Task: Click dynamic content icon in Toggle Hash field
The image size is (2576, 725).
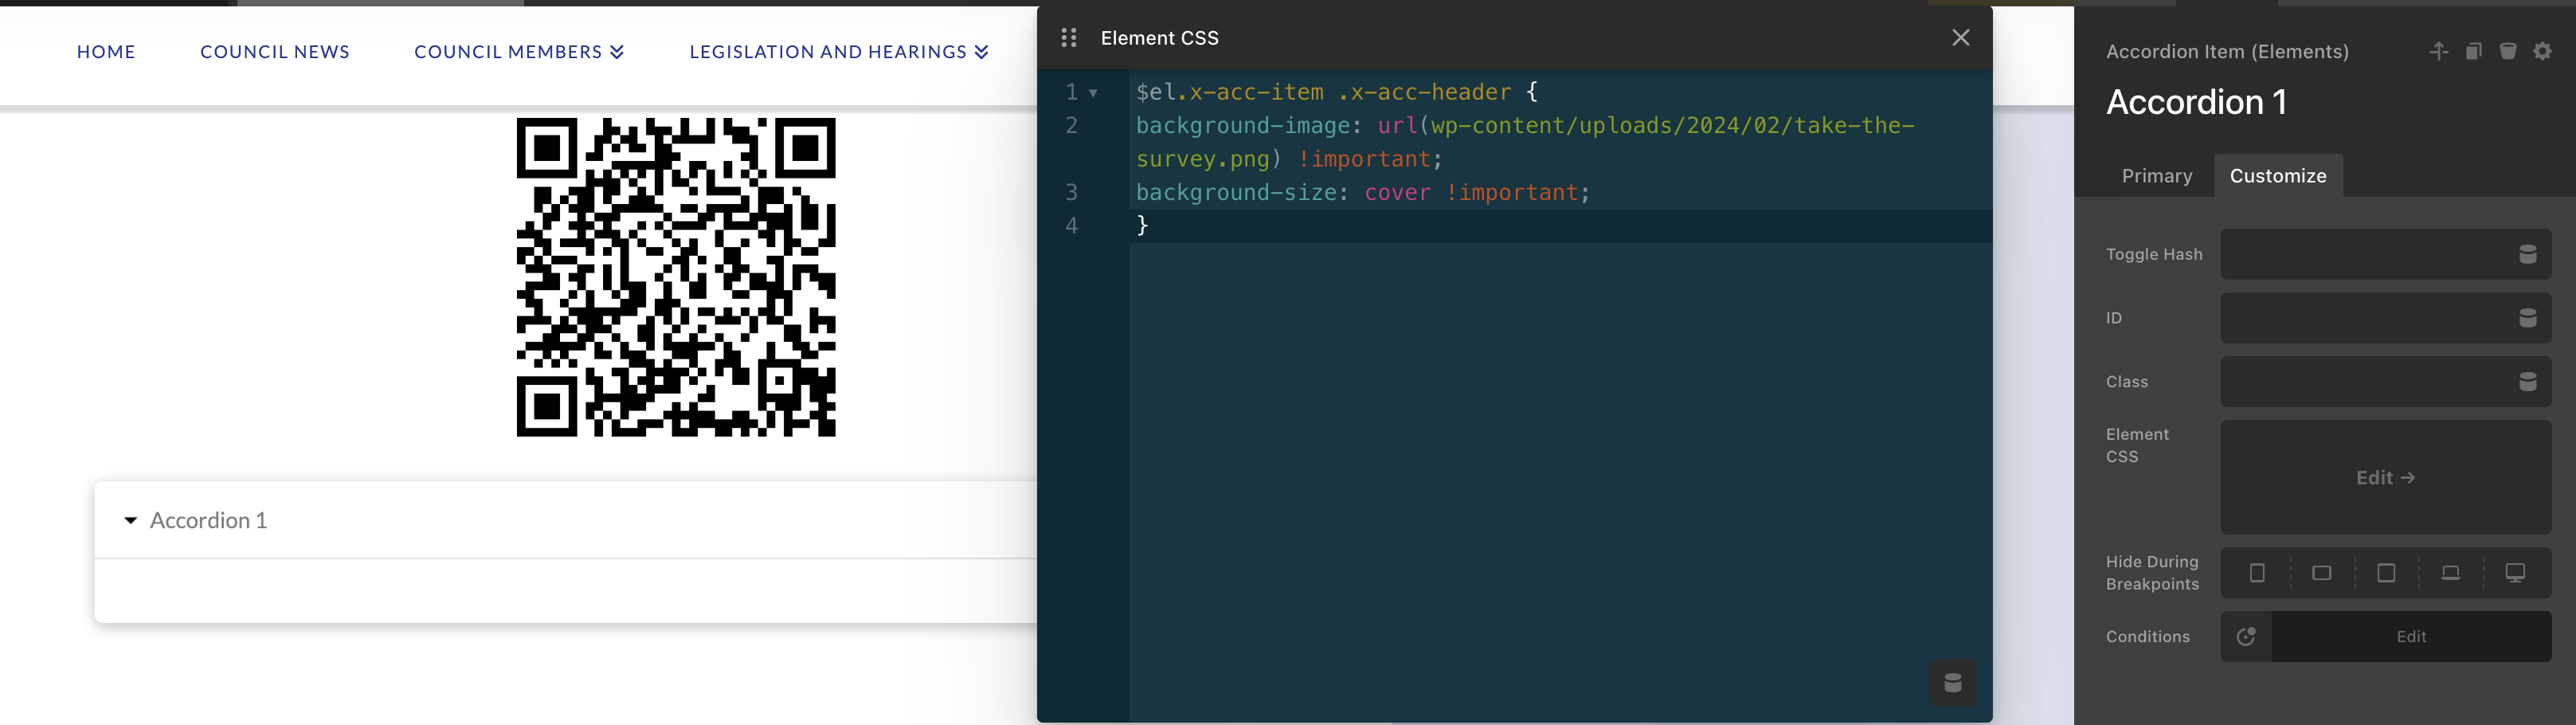Action: point(2527,254)
